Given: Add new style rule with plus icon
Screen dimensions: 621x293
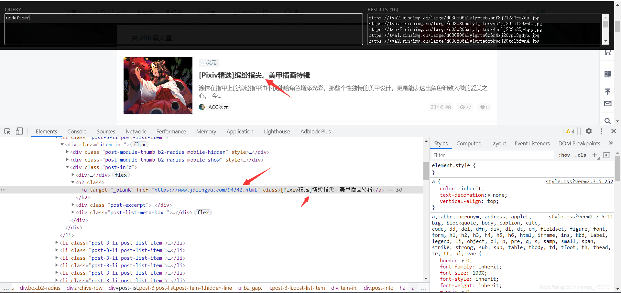Looking at the screenshot, I should tap(595, 155).
